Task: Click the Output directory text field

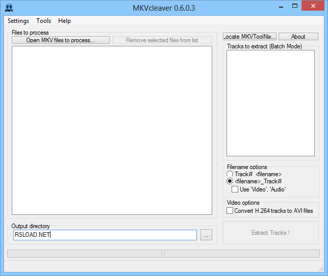Action: coord(105,235)
